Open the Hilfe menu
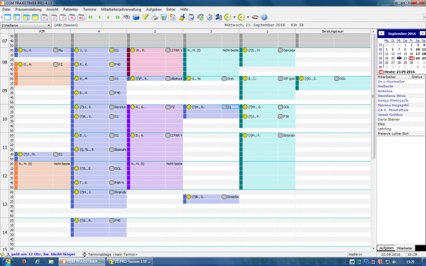This screenshot has height=266, width=426. (184, 9)
